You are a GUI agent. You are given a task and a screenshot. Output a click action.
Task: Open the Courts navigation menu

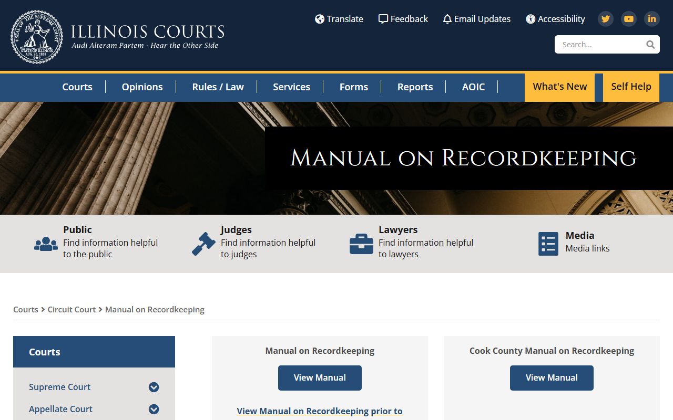point(77,87)
